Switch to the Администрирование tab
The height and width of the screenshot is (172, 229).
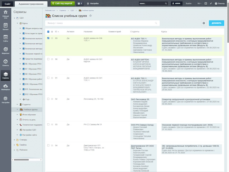[x=31, y=4]
